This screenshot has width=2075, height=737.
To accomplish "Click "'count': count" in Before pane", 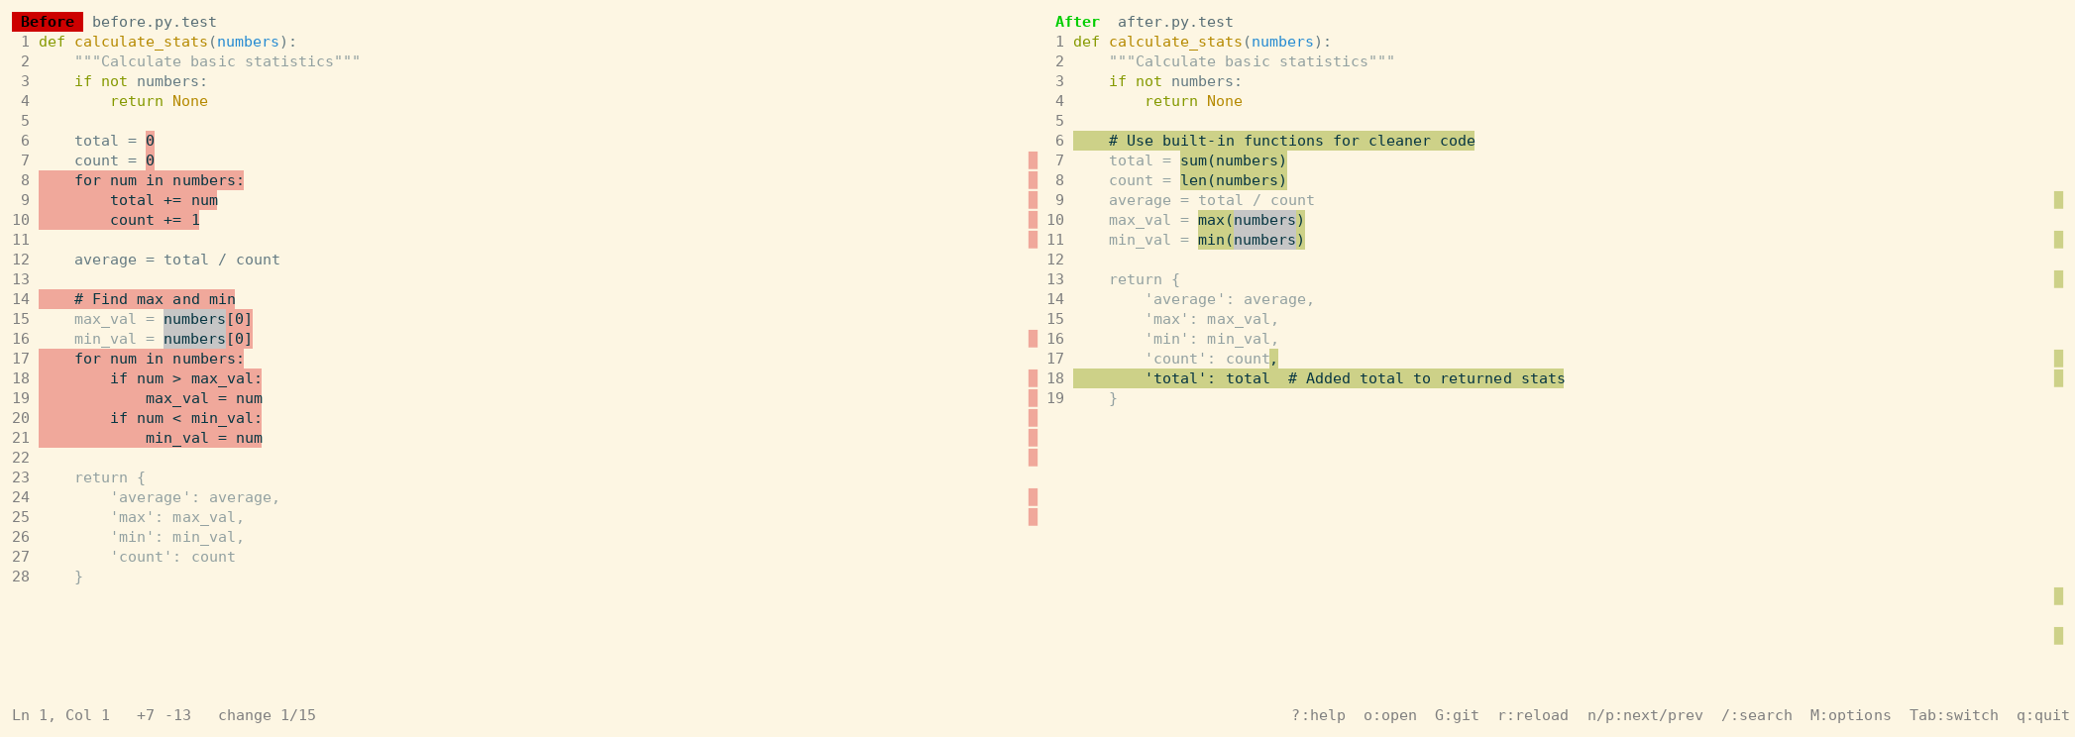I will coord(172,557).
